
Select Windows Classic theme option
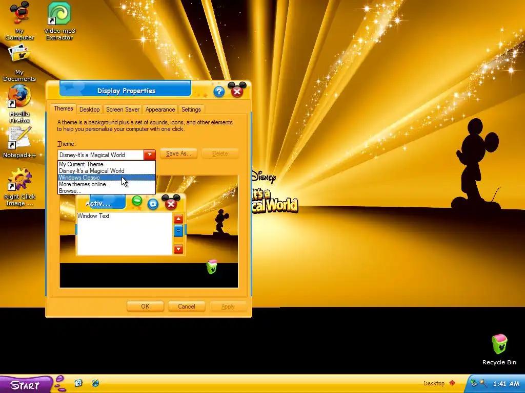(107, 178)
